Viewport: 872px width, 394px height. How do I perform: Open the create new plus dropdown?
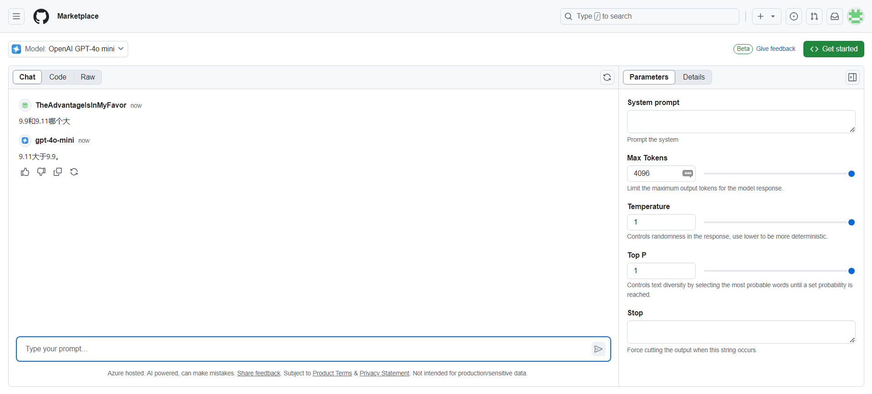click(x=767, y=16)
